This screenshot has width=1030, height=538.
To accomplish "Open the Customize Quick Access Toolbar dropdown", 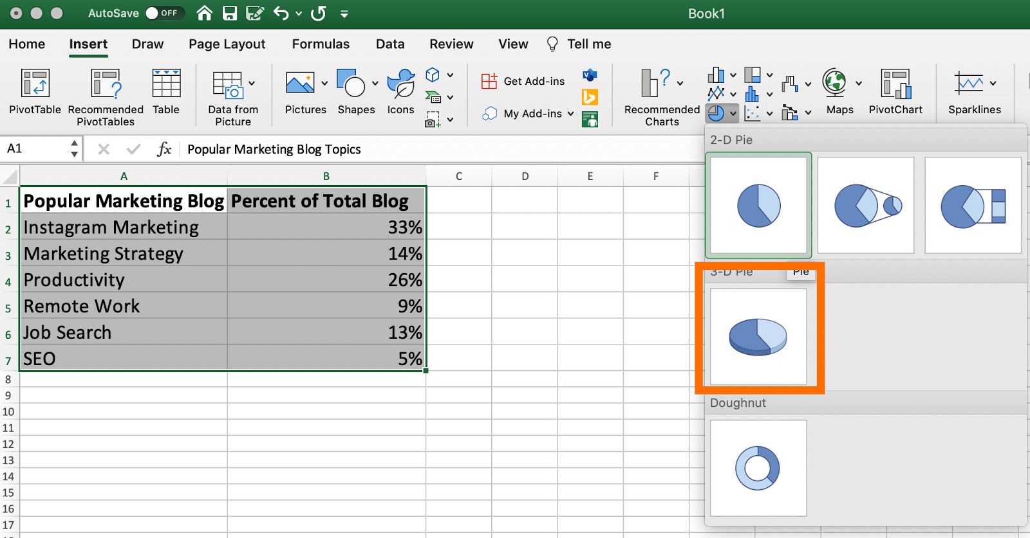I will point(344,13).
